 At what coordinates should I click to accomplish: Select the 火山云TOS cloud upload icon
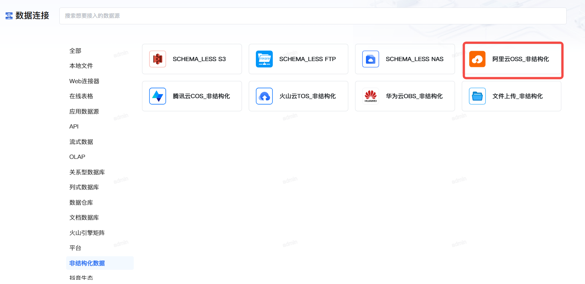tap(264, 96)
